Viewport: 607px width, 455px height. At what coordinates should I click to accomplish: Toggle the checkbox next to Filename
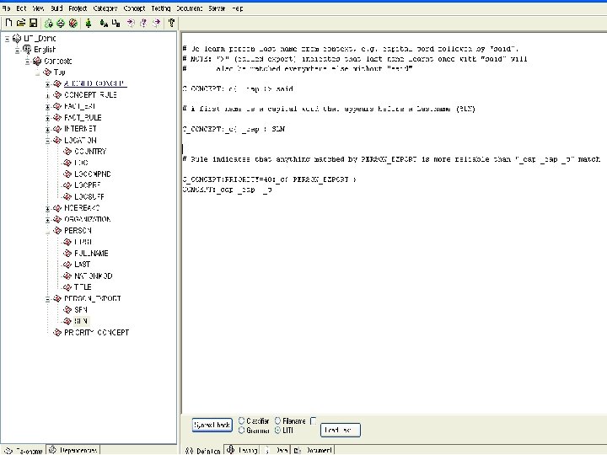pos(313,420)
